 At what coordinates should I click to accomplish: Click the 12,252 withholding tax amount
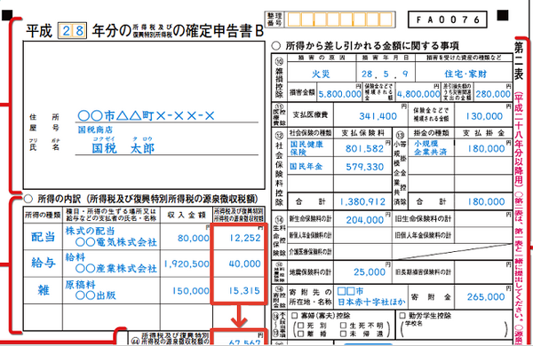point(245,238)
